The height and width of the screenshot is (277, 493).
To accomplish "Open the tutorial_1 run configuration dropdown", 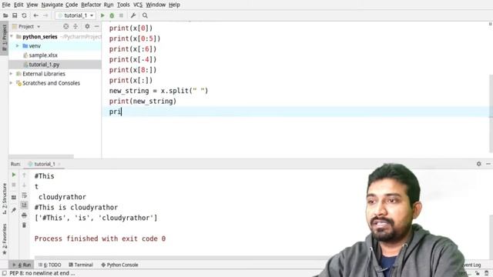I will [75, 15].
